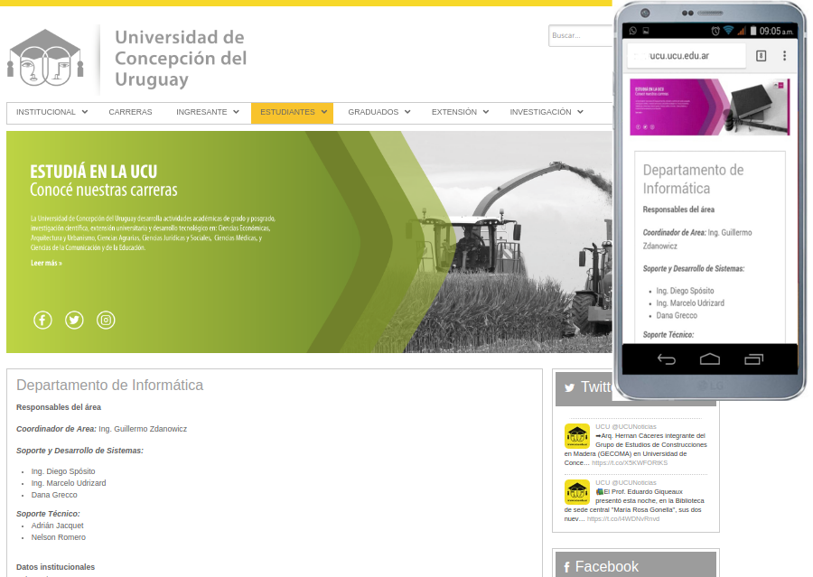Open the phone browser's tab counter
The height and width of the screenshot is (577, 813).
point(761,56)
